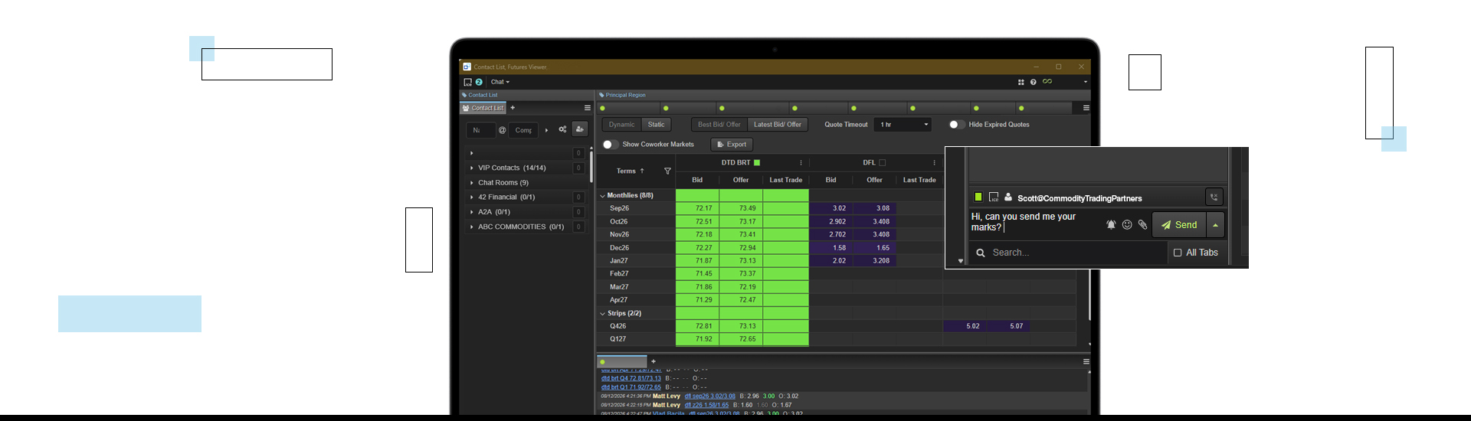Screen dimensions: 1471x421
Task: Click the add contact person button
Action: coord(580,129)
